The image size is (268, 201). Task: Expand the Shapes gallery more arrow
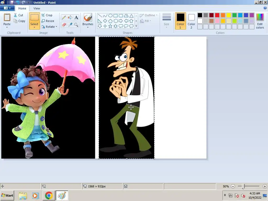pos(136,26)
